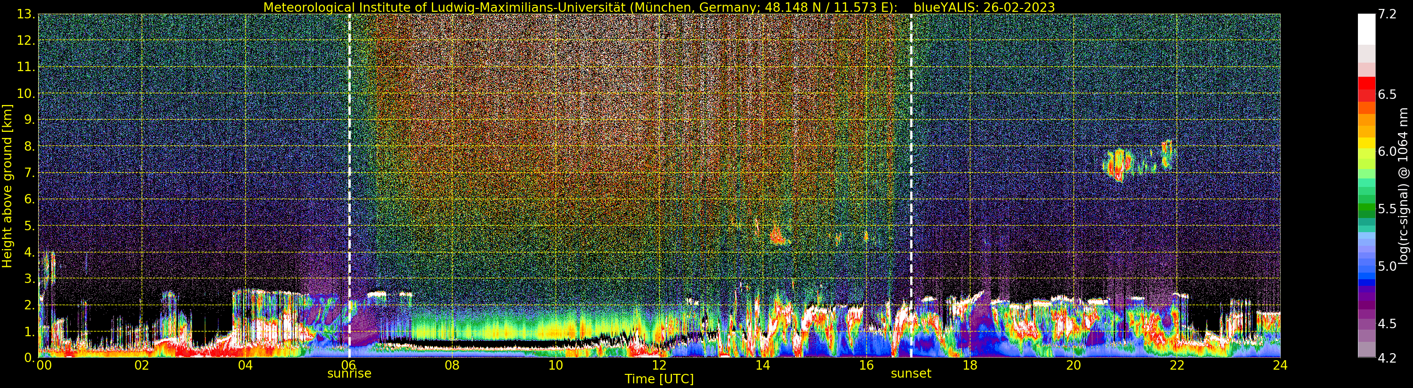Click the '6.' height tick label
1413x388 pixels.
pos(30,199)
